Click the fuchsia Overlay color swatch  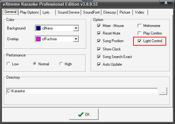coord(38,39)
